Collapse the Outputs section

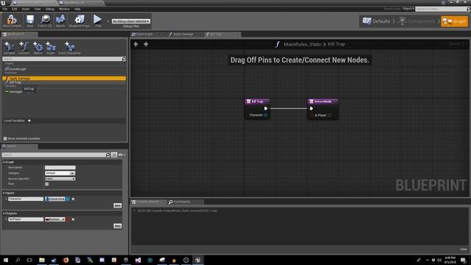click(x=4, y=213)
